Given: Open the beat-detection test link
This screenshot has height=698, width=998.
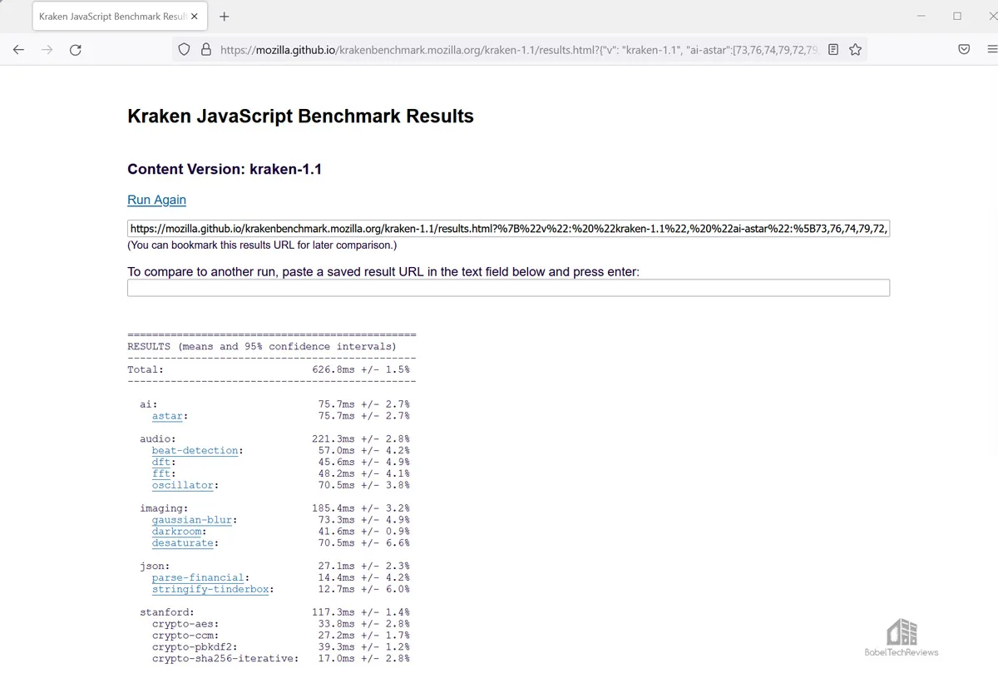Looking at the screenshot, I should click(195, 450).
